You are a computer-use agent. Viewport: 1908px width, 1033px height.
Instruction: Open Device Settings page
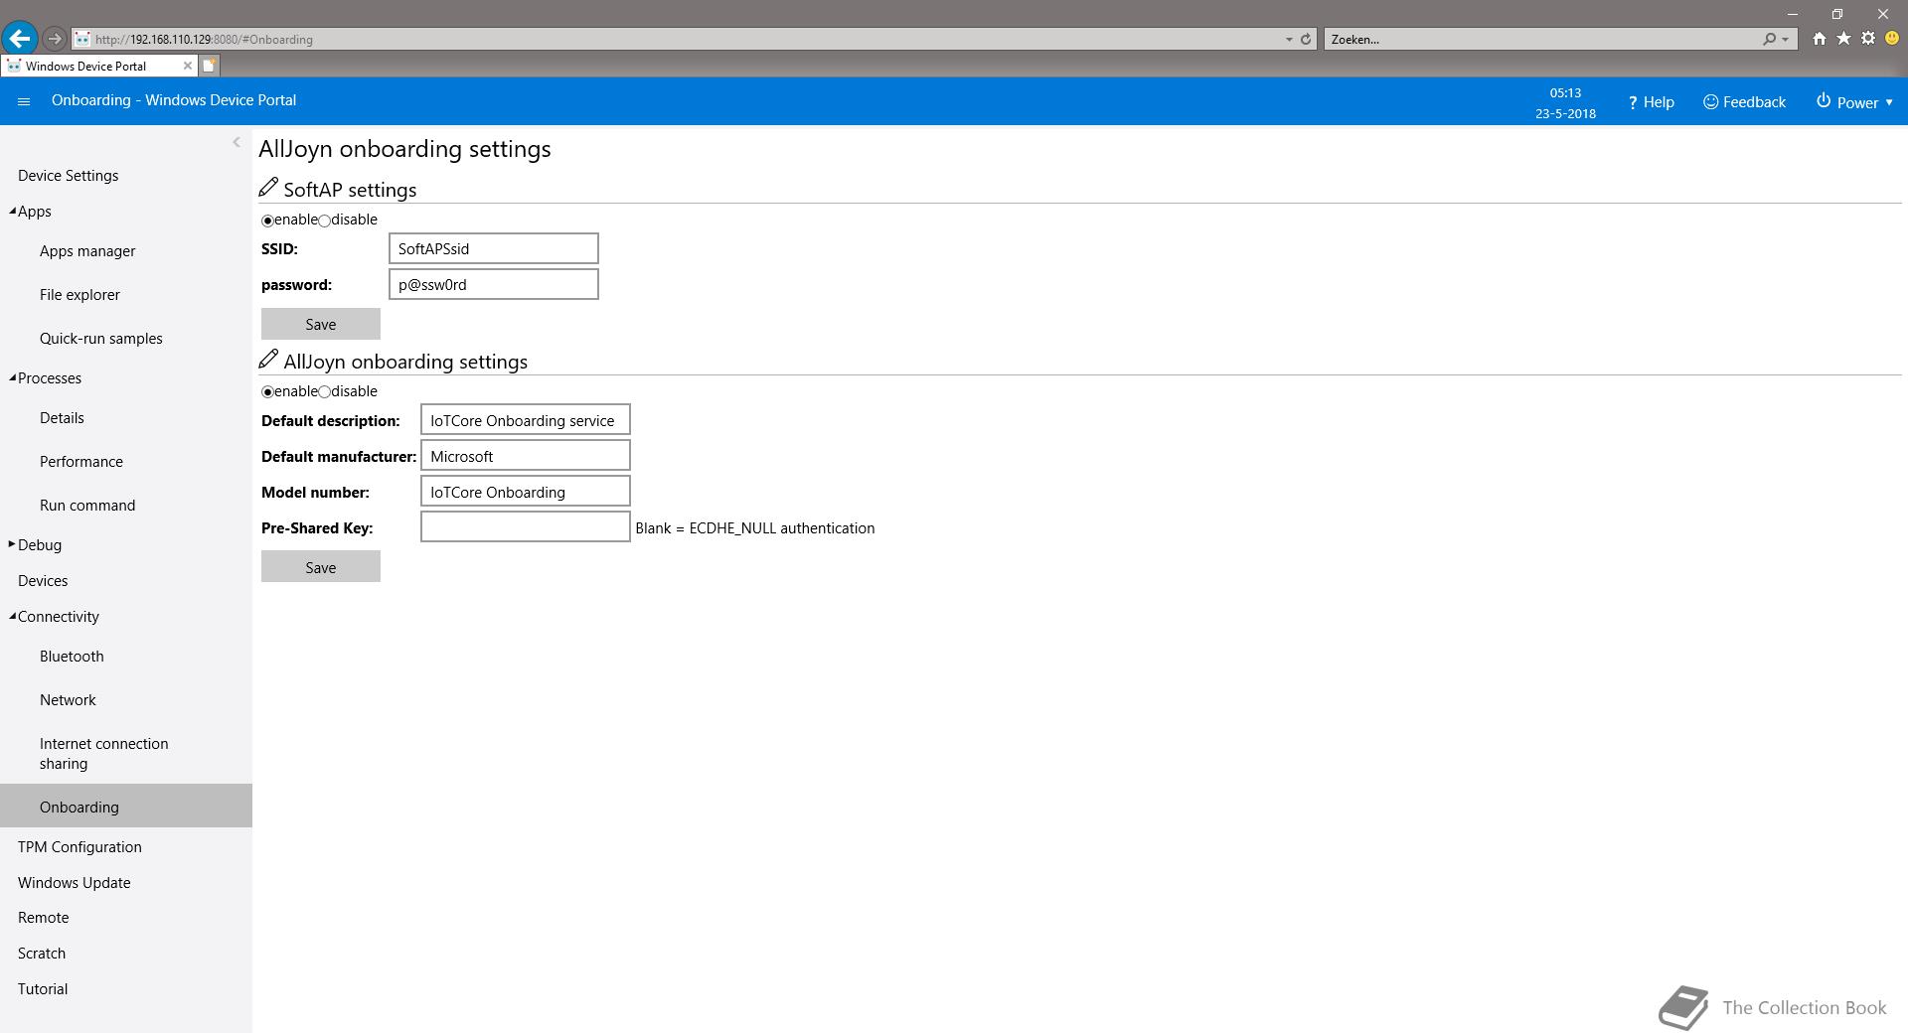69,176
